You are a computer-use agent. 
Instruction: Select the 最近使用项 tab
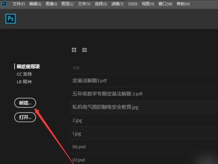(28, 66)
